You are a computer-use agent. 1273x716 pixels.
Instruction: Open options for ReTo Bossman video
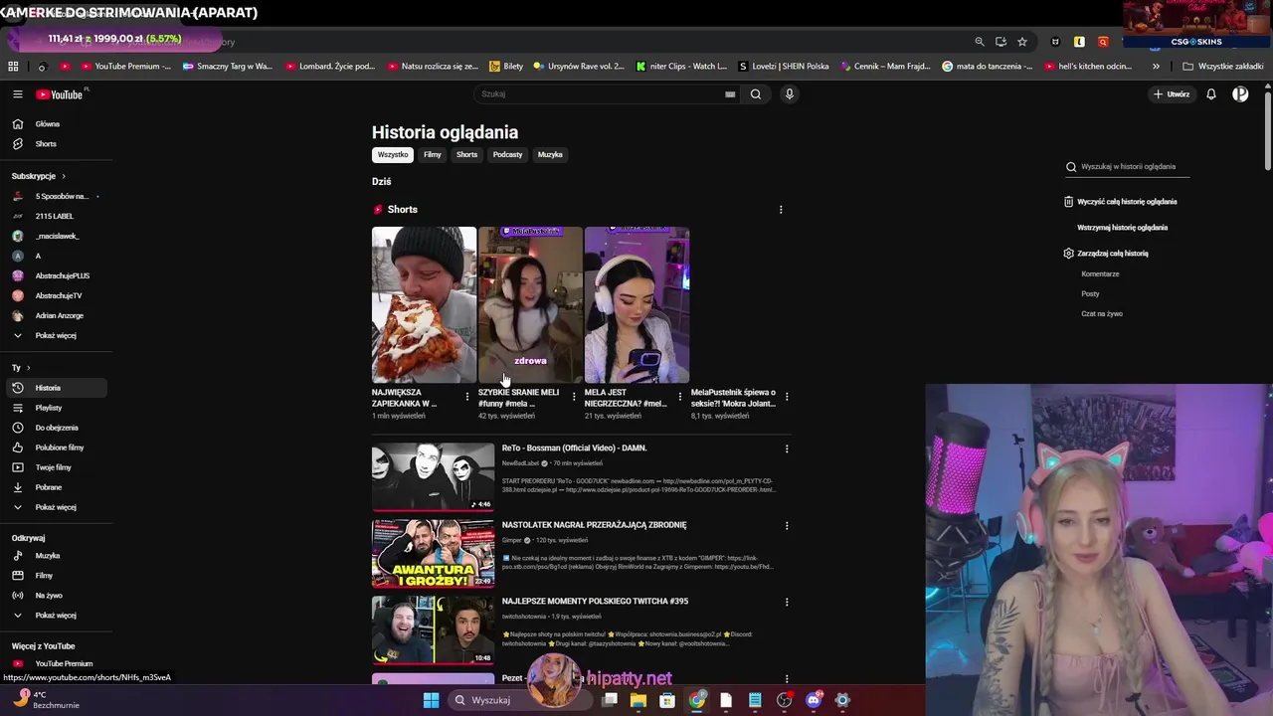(787, 448)
